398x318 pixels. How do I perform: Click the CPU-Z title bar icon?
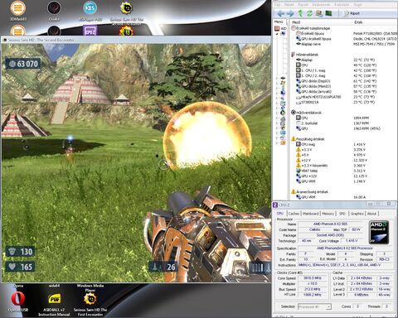(275, 205)
